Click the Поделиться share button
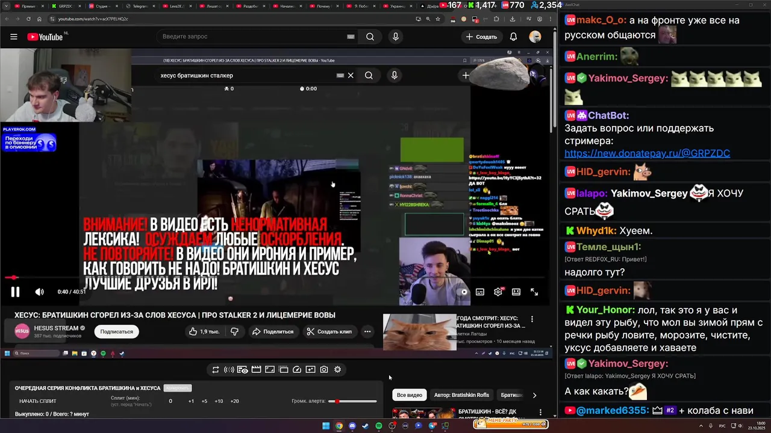 click(273, 331)
